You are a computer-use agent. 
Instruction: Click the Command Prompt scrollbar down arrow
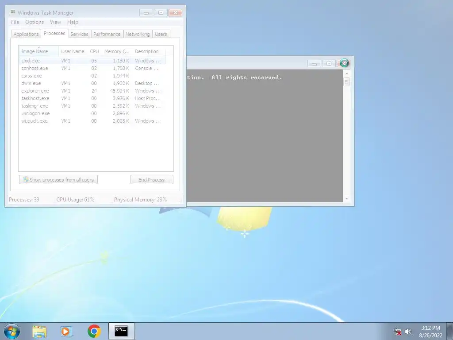click(347, 199)
